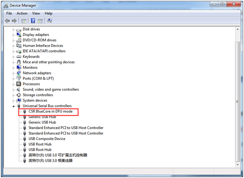Open the File menu
Image resolution: width=244 pixels, height=178 pixels.
click(9, 14)
